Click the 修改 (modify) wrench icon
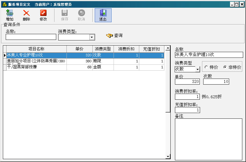The height and width of the screenshot is (162, 246). click(43, 13)
